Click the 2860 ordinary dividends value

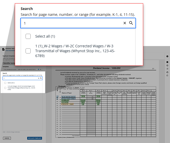pyautogui.click(x=83, y=101)
